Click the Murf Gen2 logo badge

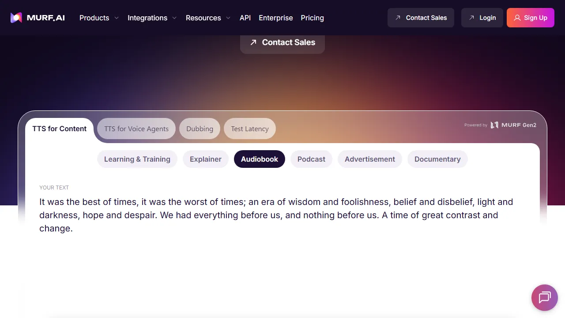[x=514, y=125]
